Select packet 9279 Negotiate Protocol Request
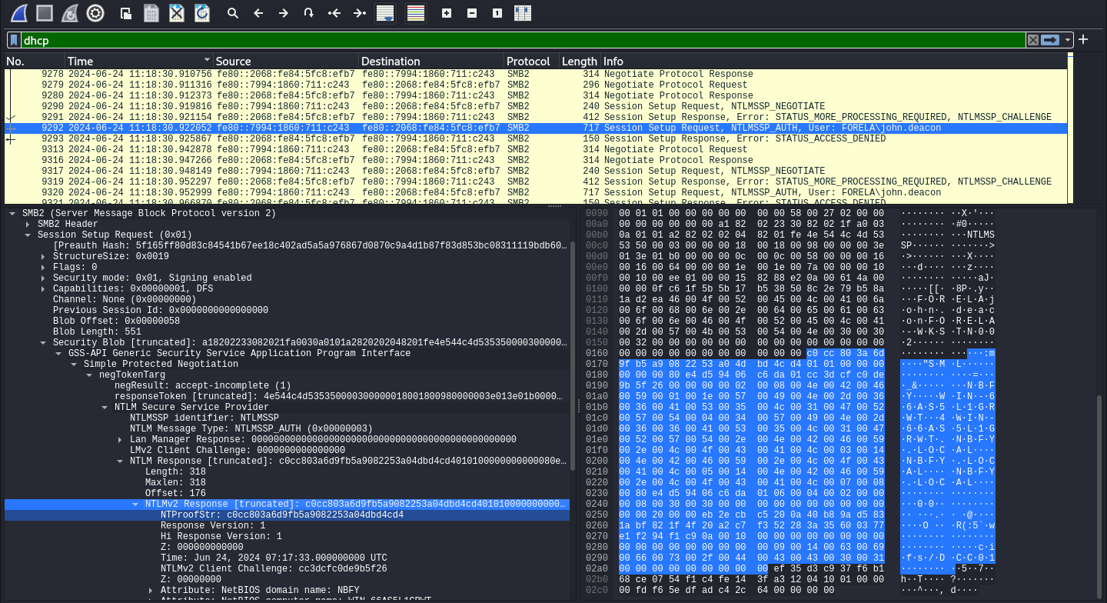 (x=536, y=85)
